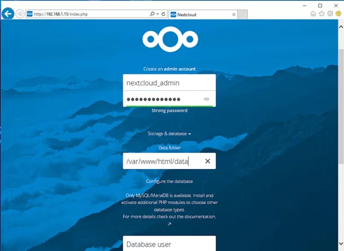Select the Nextcloud browser tab
The height and width of the screenshot is (251, 344).
coord(201,14)
